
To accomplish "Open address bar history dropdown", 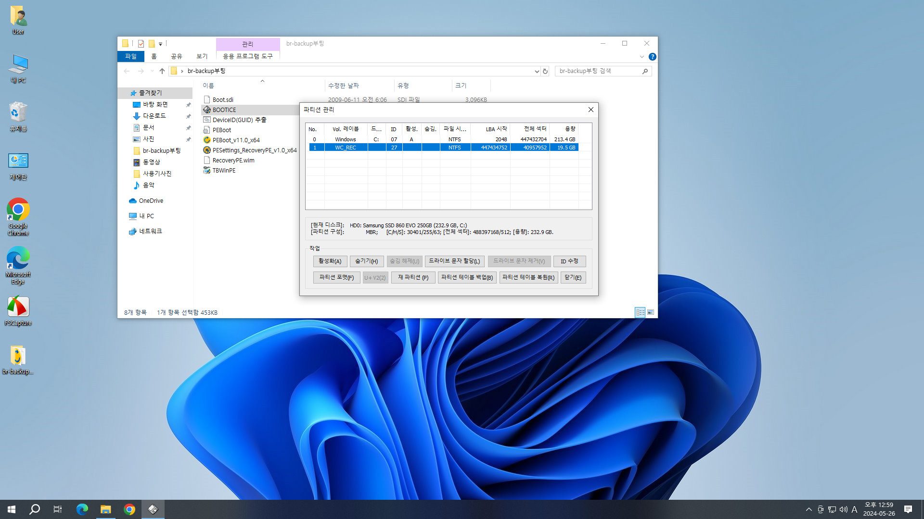I will [x=537, y=71].
